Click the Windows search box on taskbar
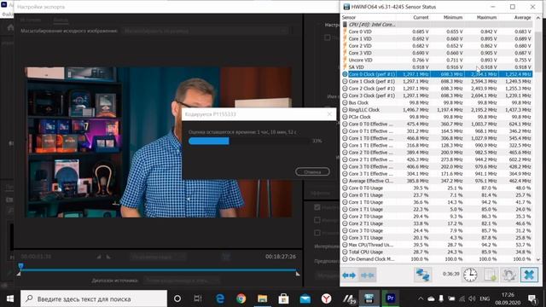The image size is (546, 307). click(94, 298)
